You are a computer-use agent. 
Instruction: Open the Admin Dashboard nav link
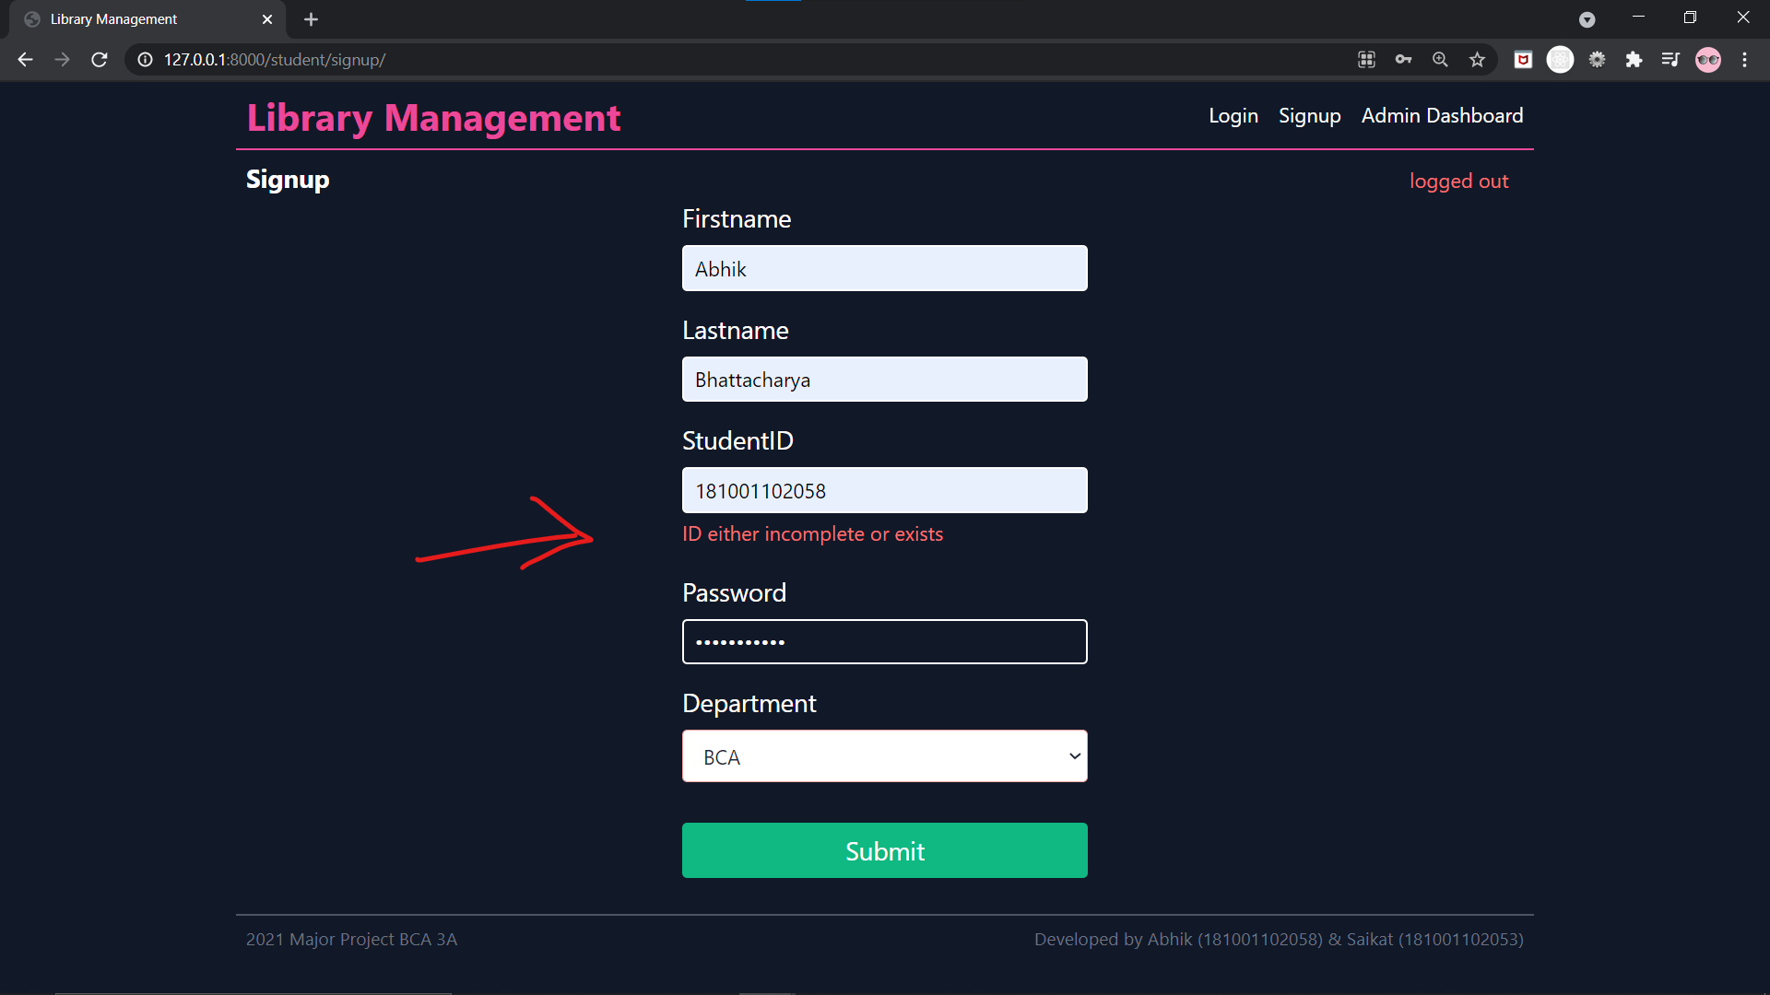coord(1442,116)
